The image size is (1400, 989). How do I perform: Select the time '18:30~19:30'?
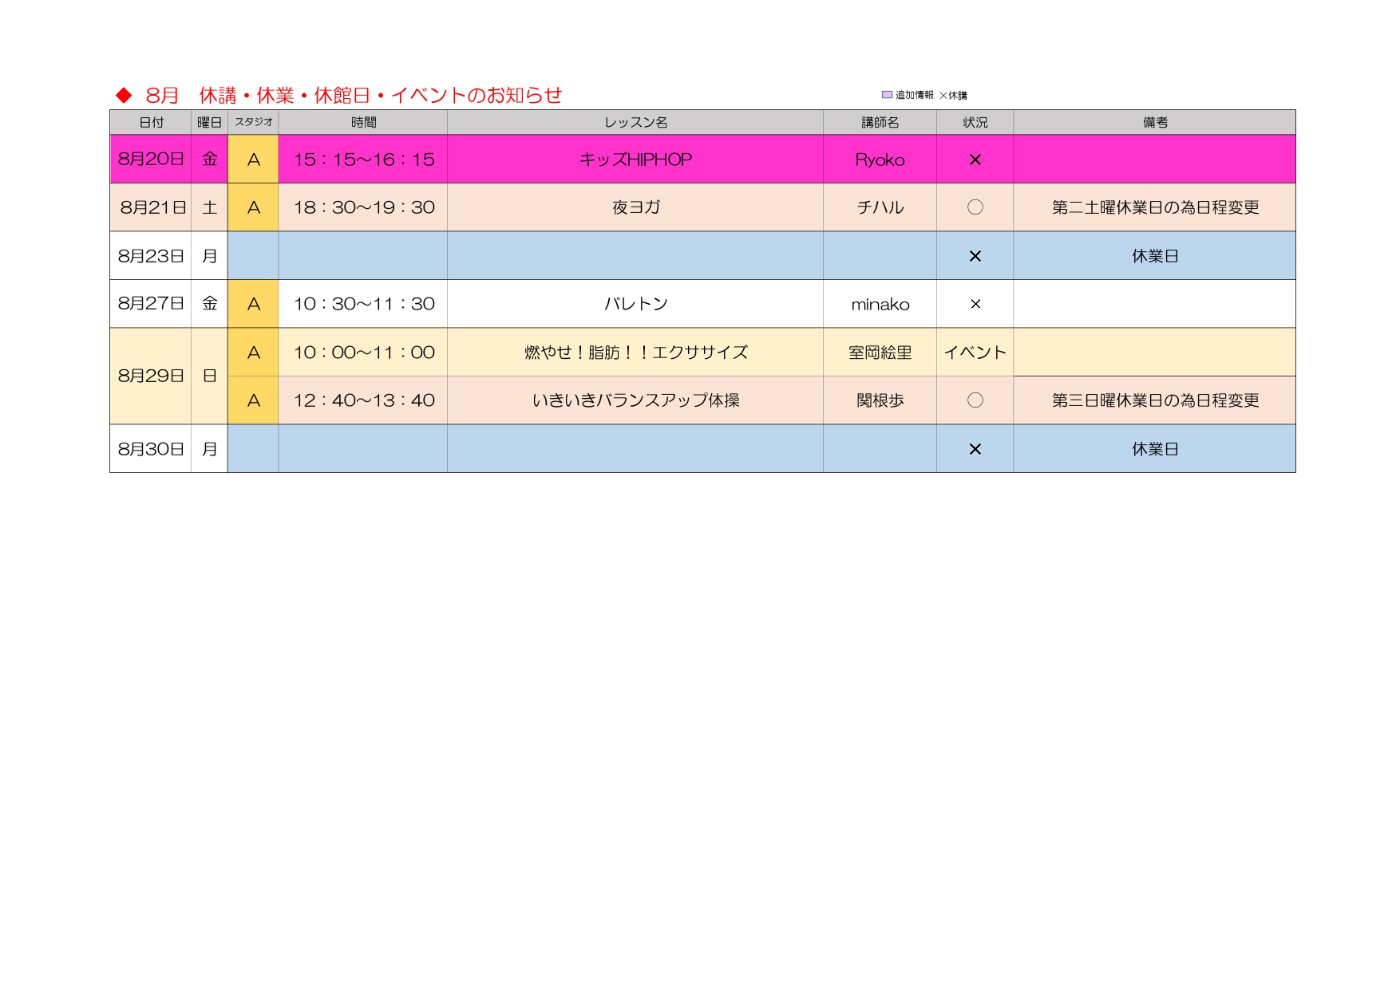364,207
